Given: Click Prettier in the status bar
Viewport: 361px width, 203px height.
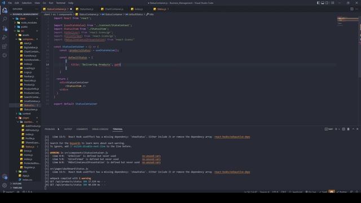Looking at the screenshot, I should [x=342, y=192].
